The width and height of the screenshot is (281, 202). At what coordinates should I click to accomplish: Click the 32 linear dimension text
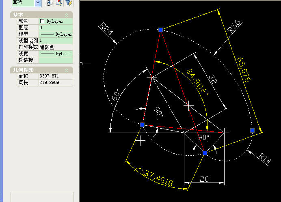[x=213, y=80]
